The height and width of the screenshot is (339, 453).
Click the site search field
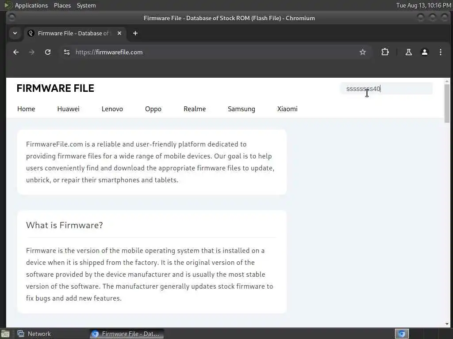point(386,88)
